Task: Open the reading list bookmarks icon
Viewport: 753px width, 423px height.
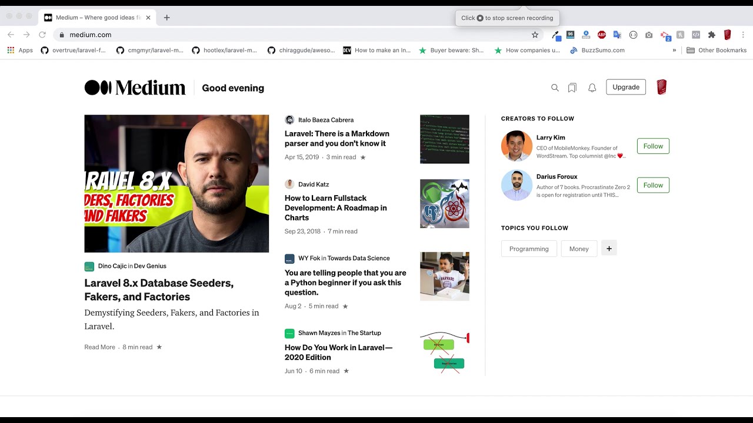Action: click(x=572, y=88)
